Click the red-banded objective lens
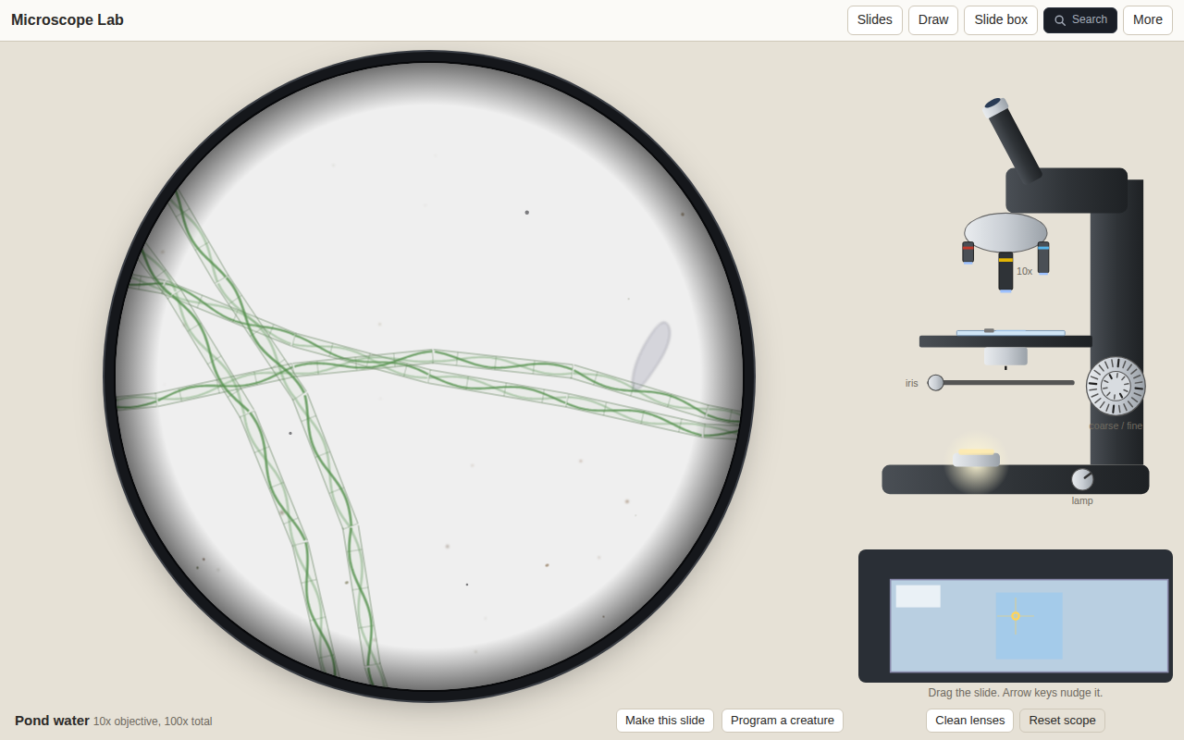 968,253
